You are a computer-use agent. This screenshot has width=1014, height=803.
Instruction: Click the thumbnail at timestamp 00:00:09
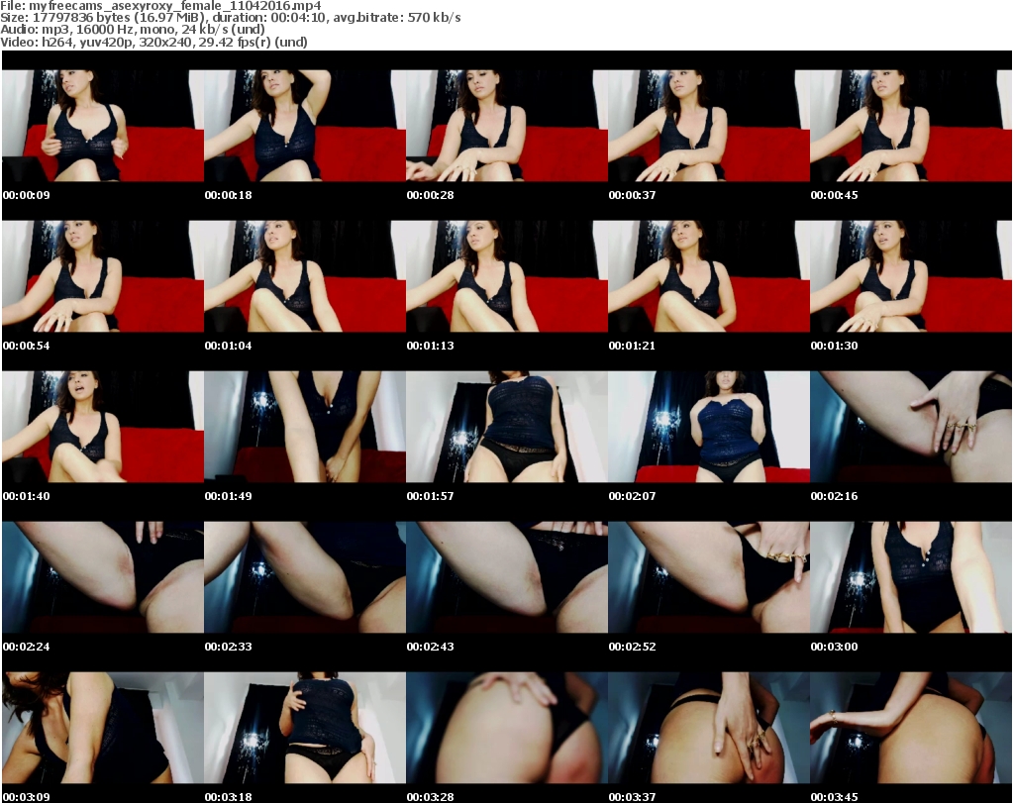tap(103, 126)
